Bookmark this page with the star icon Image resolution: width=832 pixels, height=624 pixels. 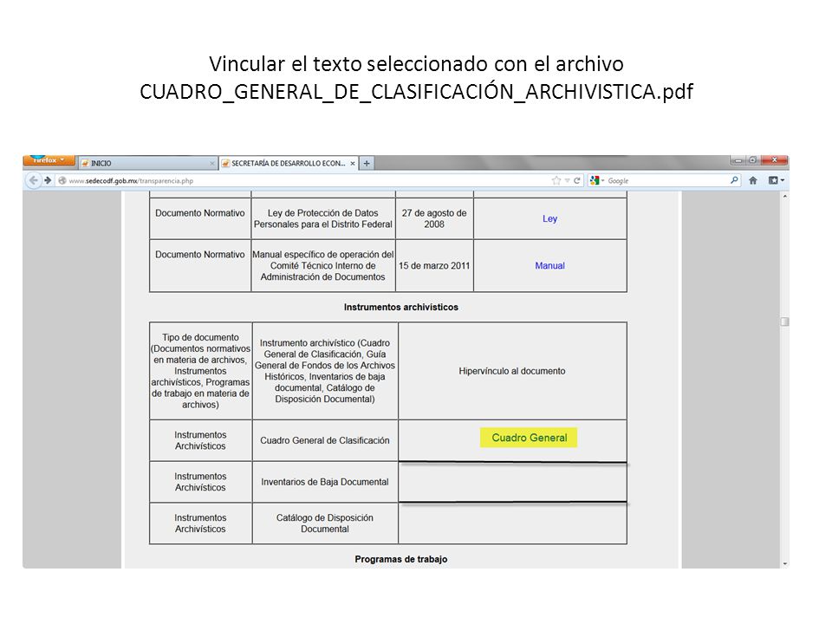(x=556, y=180)
